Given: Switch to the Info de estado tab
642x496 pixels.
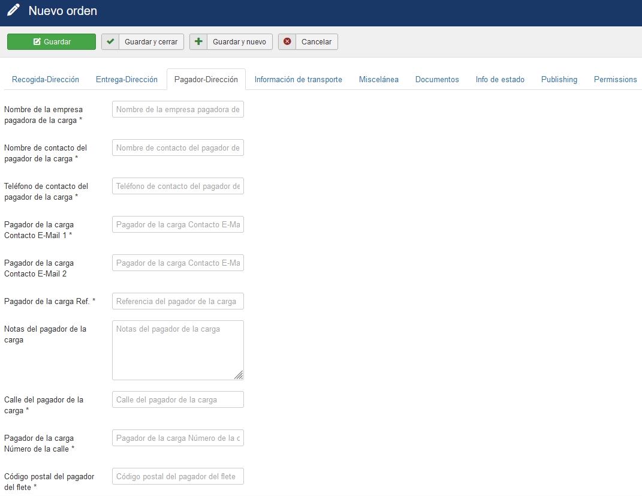Looking at the screenshot, I should pos(500,79).
